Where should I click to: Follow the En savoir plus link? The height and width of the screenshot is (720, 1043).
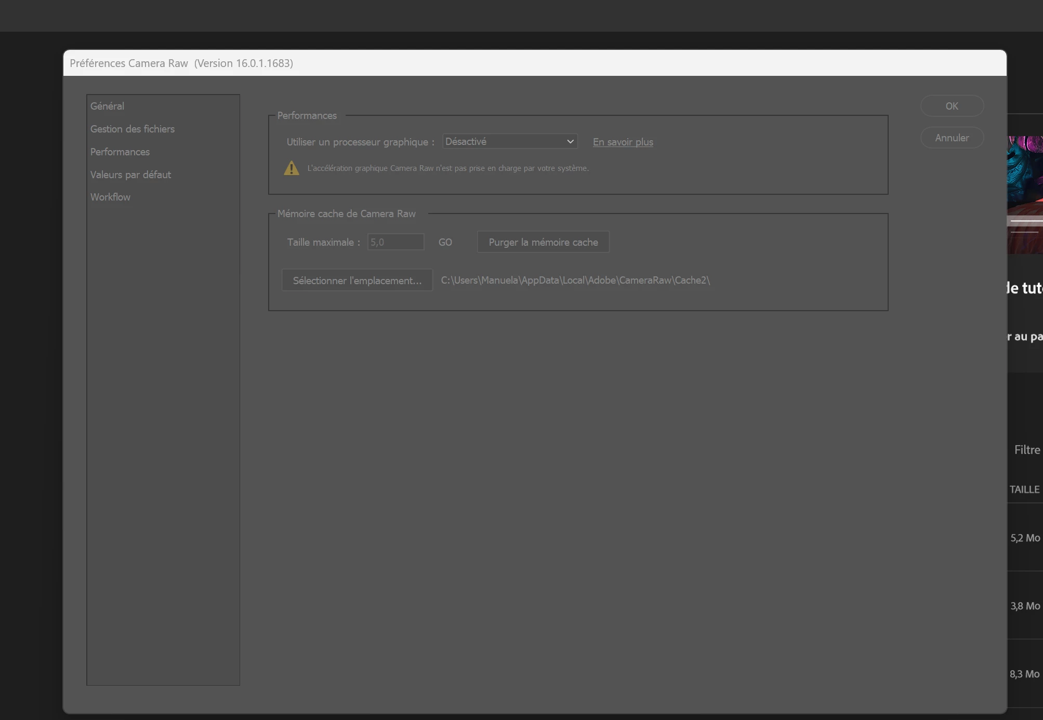(623, 142)
